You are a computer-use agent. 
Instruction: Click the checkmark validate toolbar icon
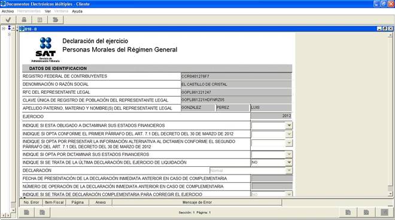point(8,20)
